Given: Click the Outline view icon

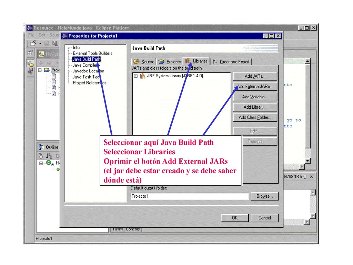Looking at the screenshot, I should tap(41, 147).
